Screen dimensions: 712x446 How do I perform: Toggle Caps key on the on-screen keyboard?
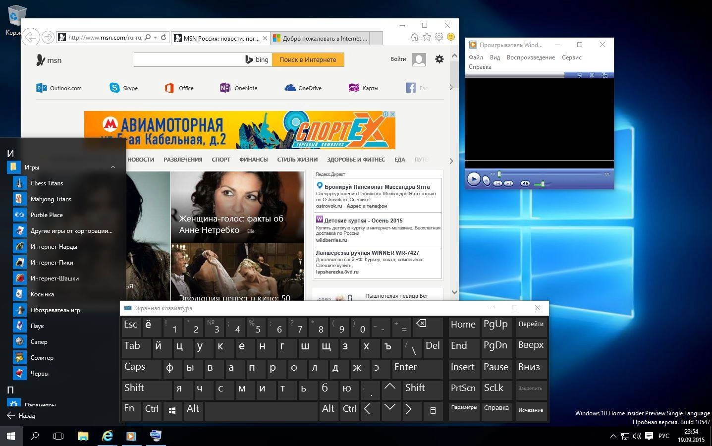(141, 369)
